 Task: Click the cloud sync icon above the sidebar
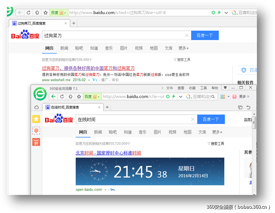tap(37, 107)
